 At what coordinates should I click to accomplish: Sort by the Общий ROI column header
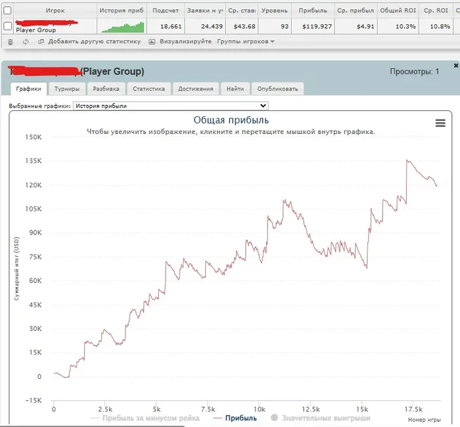coord(398,11)
